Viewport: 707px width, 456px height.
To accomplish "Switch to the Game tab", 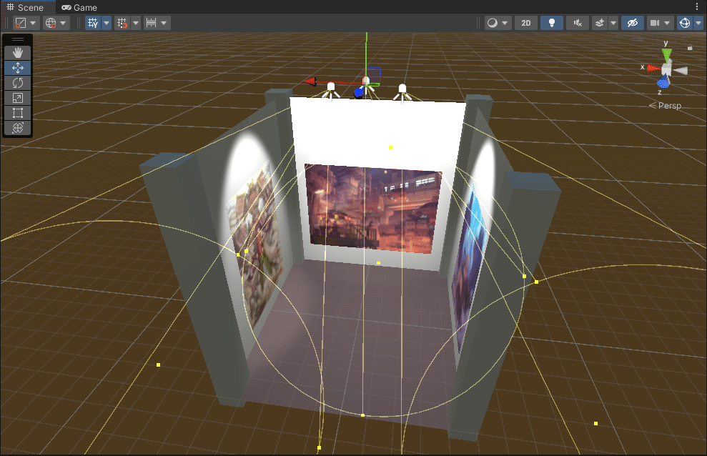I will [x=79, y=7].
